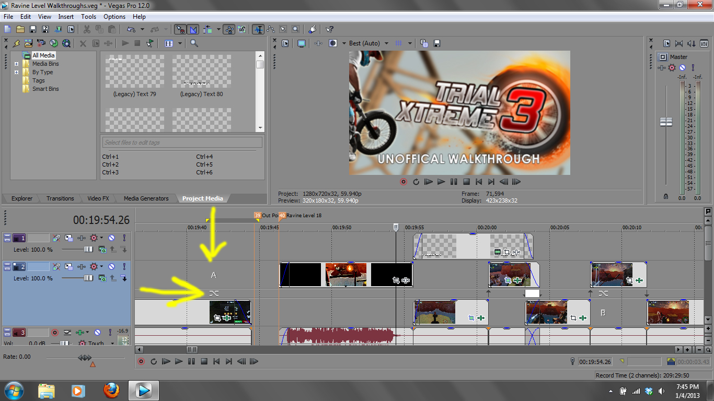
Task: Click Get Media from the Web icon
Action: click(66, 43)
